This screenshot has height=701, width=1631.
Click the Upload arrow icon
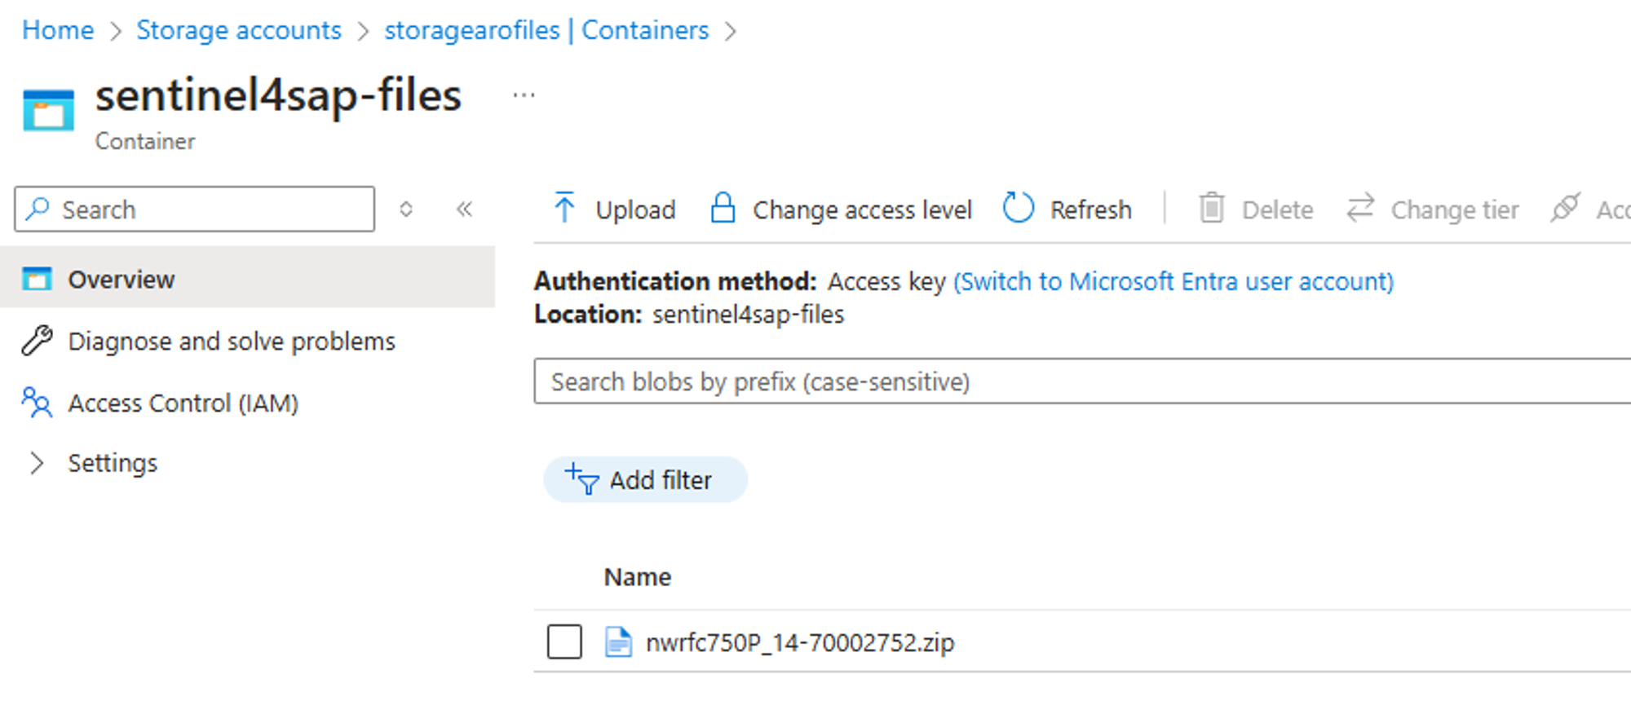[x=564, y=209]
